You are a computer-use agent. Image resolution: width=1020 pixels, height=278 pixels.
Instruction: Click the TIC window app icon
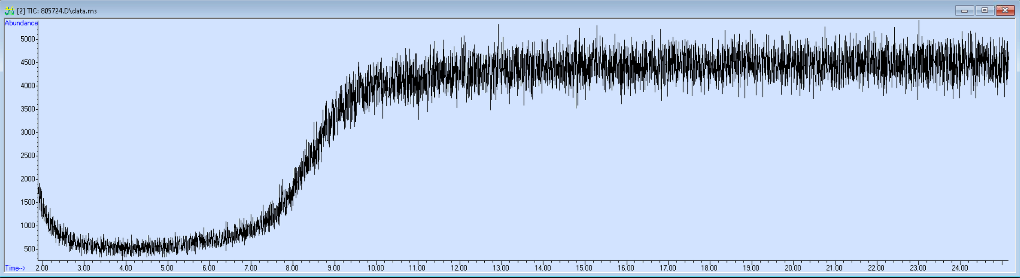coord(9,11)
